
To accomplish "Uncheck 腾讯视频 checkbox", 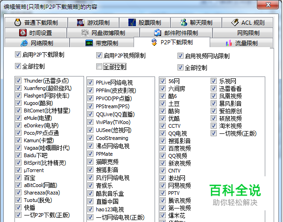I will (x=163, y=201).
